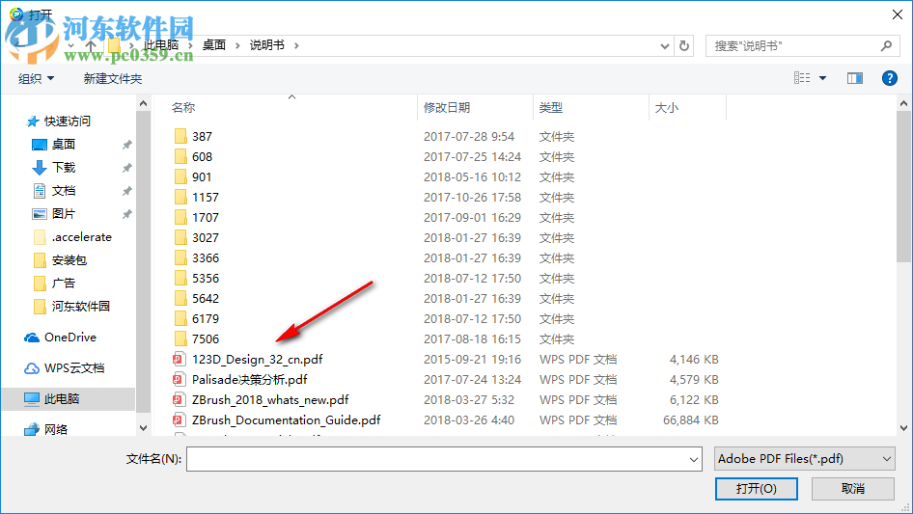Expand chevron after 此电脑 in path
Screen dimensions: 913x514
190,45
